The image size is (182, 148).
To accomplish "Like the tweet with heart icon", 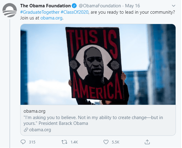I will (x=106, y=142).
